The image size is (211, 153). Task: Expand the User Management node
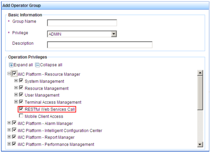pos(16,95)
